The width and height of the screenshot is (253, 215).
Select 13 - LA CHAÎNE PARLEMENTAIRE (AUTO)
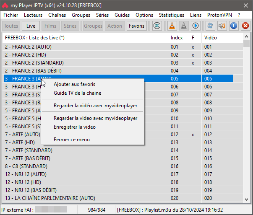(x=123, y=198)
